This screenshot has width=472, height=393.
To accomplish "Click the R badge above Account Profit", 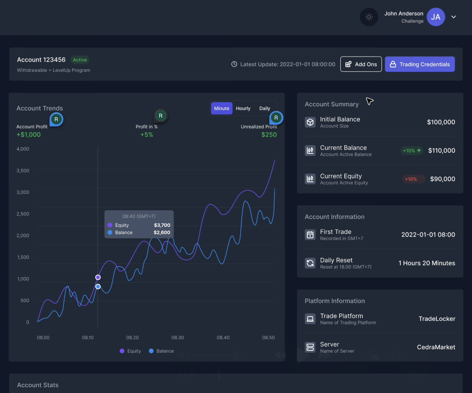I will 56,119.
